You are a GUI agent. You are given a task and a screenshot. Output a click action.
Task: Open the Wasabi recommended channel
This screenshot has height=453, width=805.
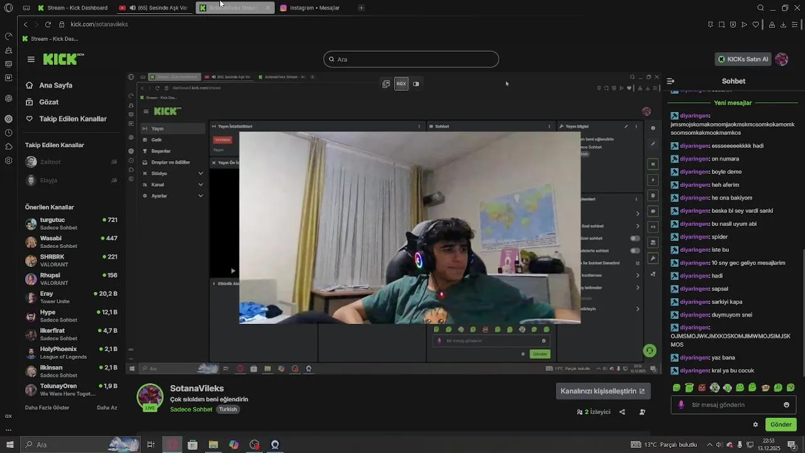coord(71,242)
